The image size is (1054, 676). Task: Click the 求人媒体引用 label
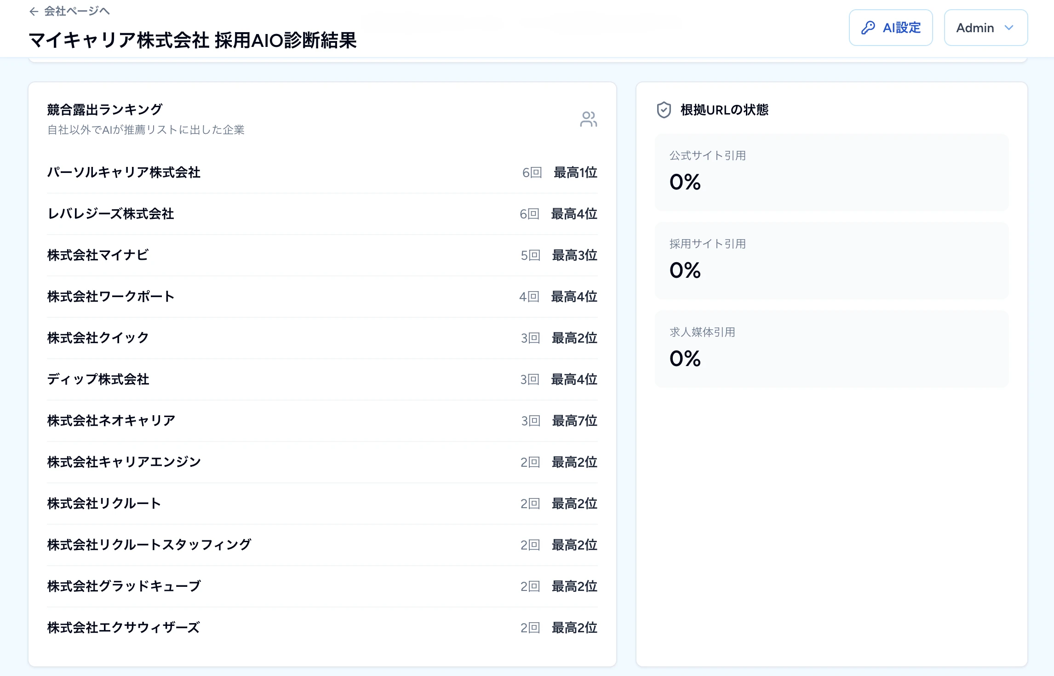702,332
